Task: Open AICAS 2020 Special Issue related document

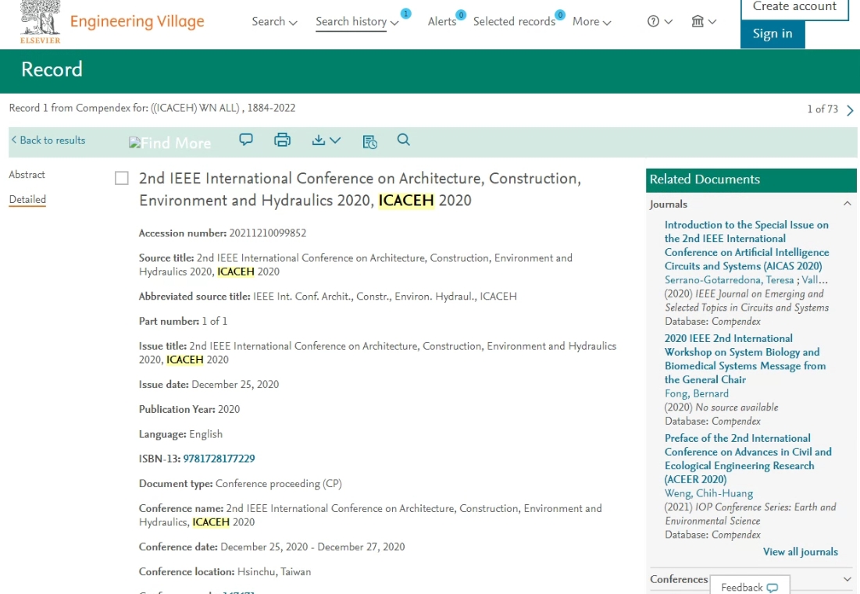Action: tap(747, 246)
